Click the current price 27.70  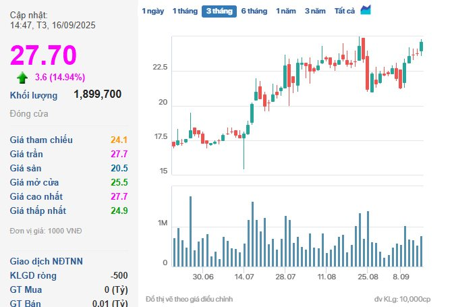(x=43, y=55)
